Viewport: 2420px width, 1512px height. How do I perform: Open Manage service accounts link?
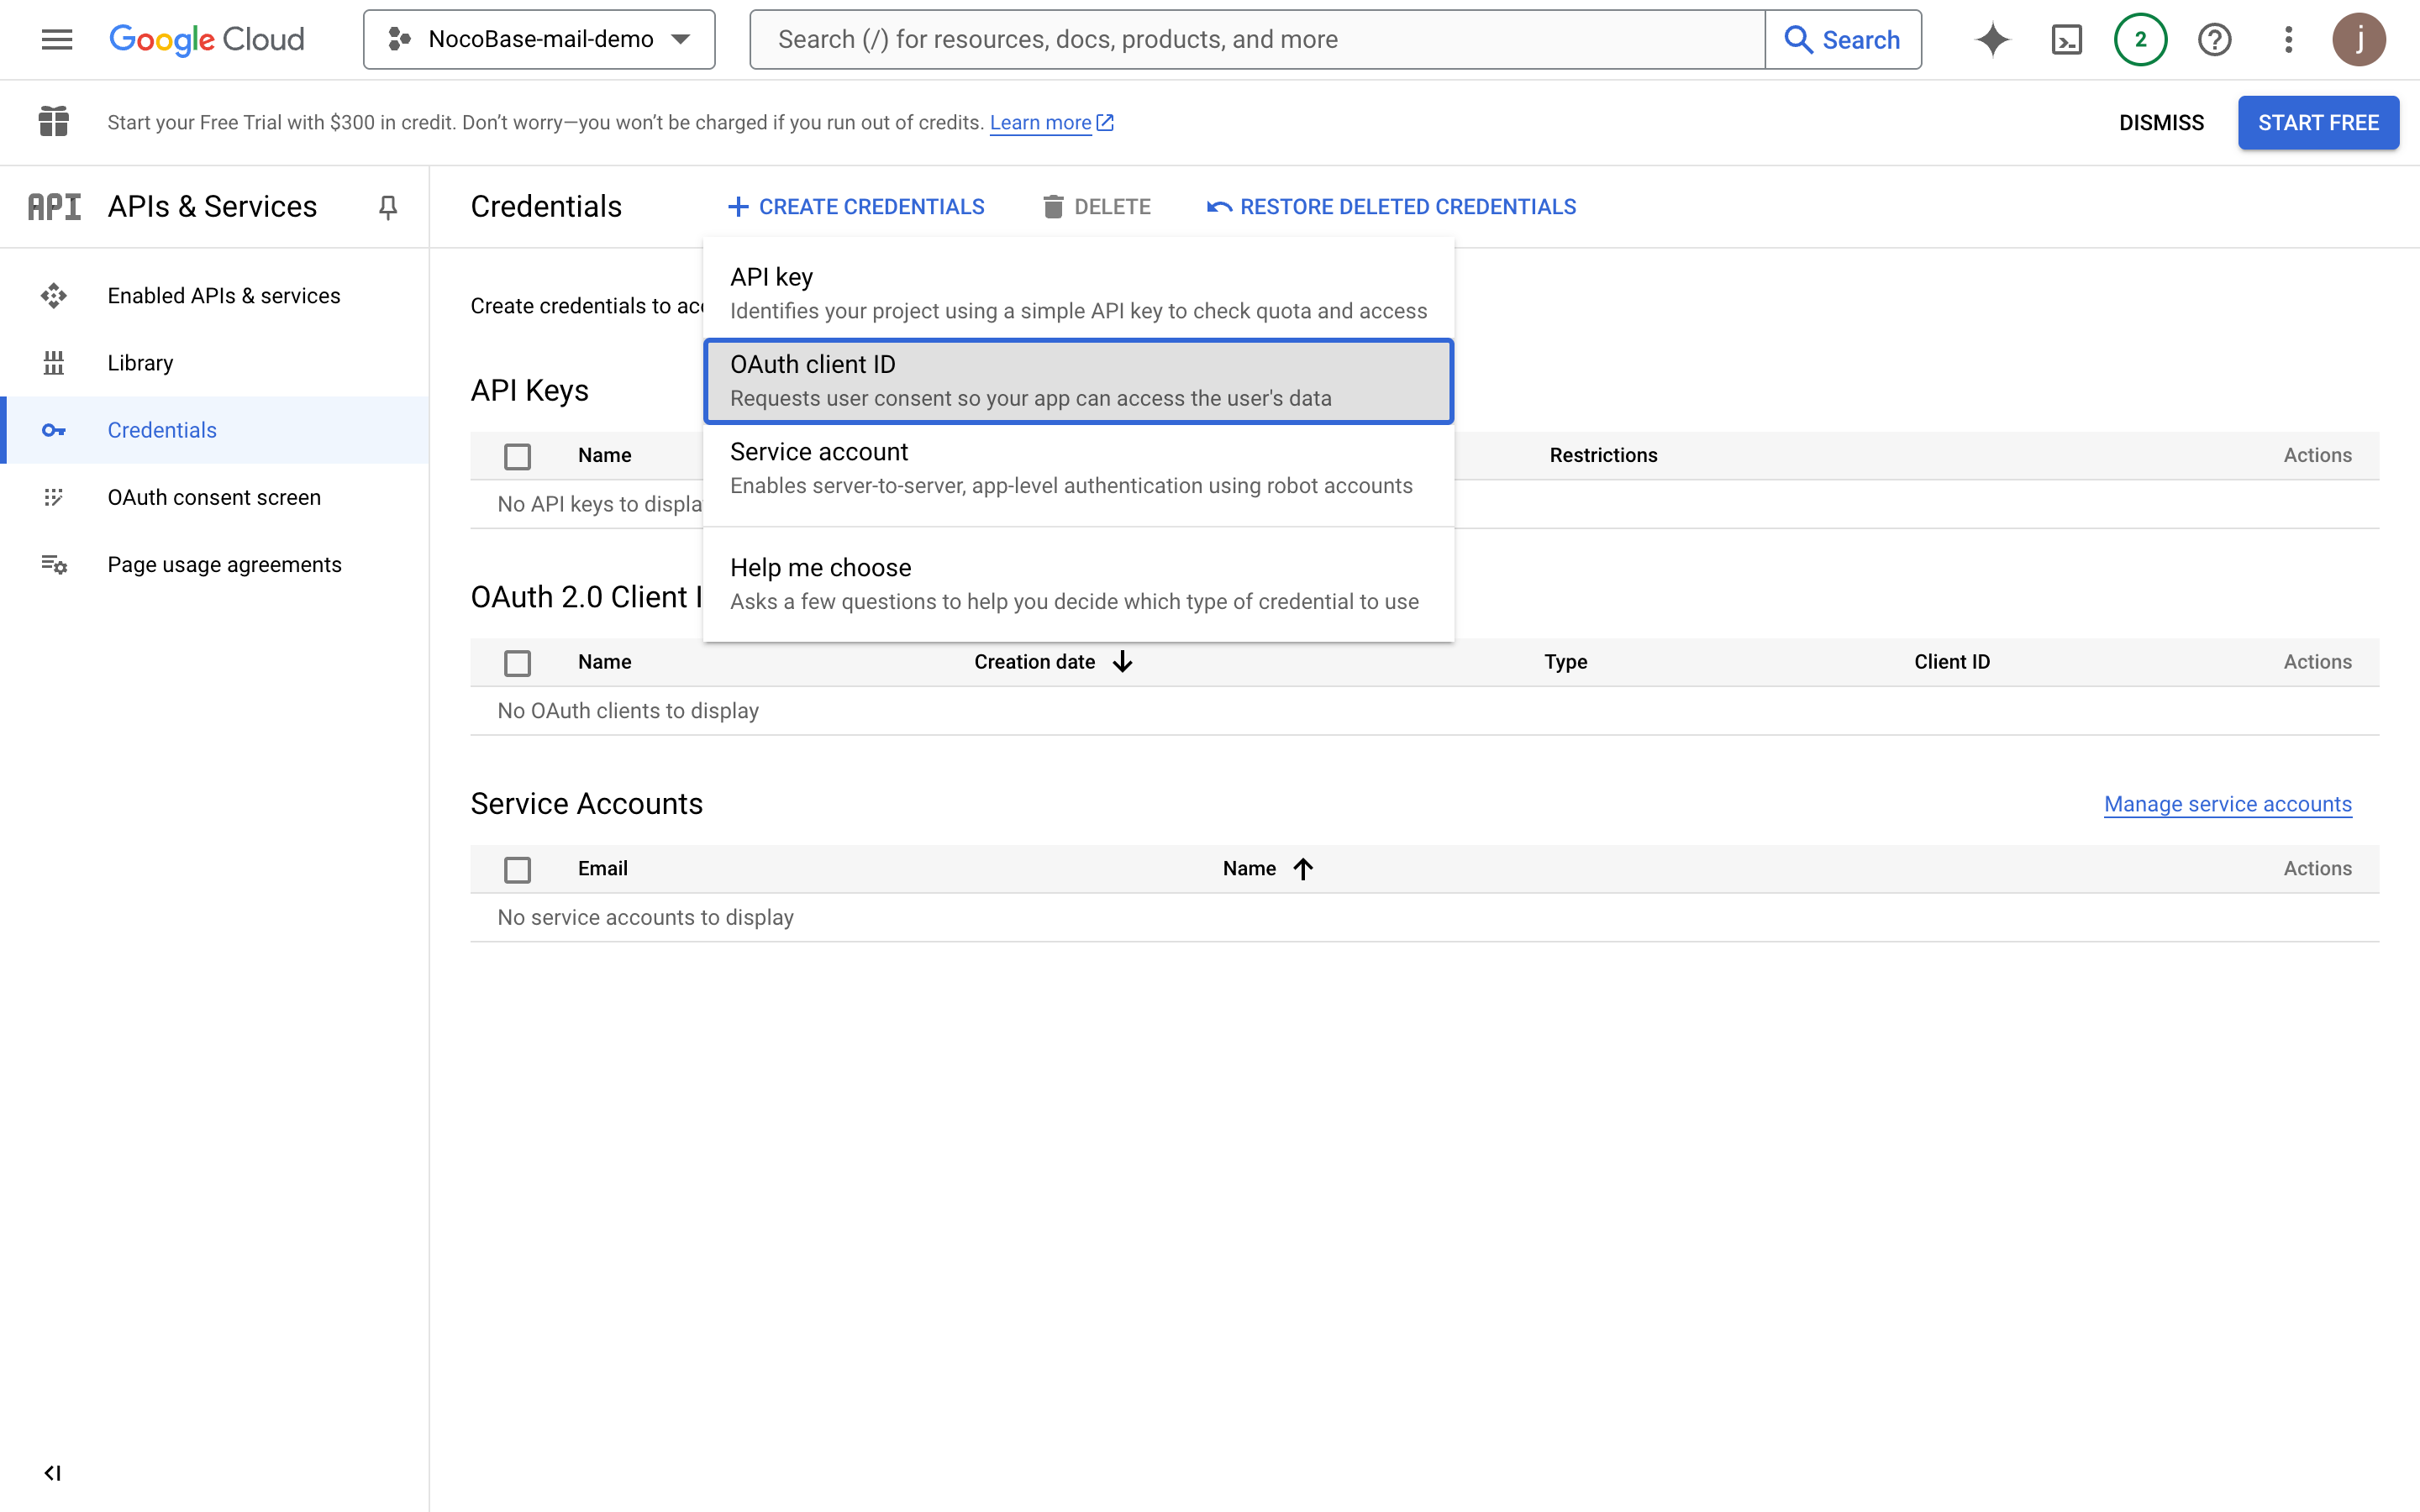tap(2227, 804)
